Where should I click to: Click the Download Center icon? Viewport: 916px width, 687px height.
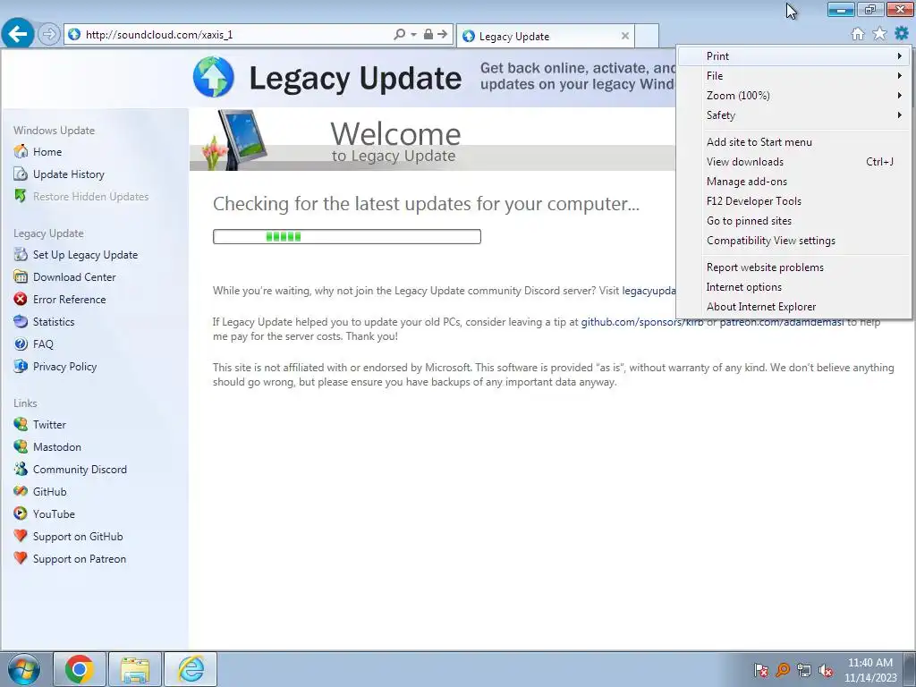point(21,277)
